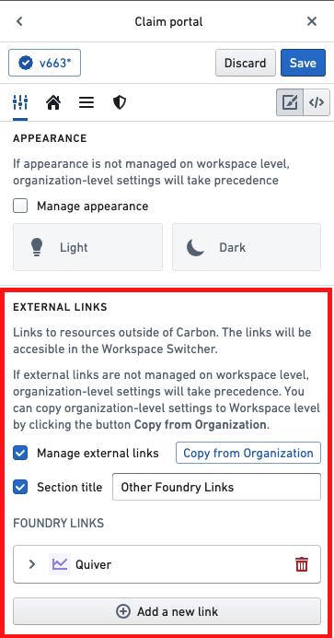Delete the Quiver link via trash icon

point(302,564)
